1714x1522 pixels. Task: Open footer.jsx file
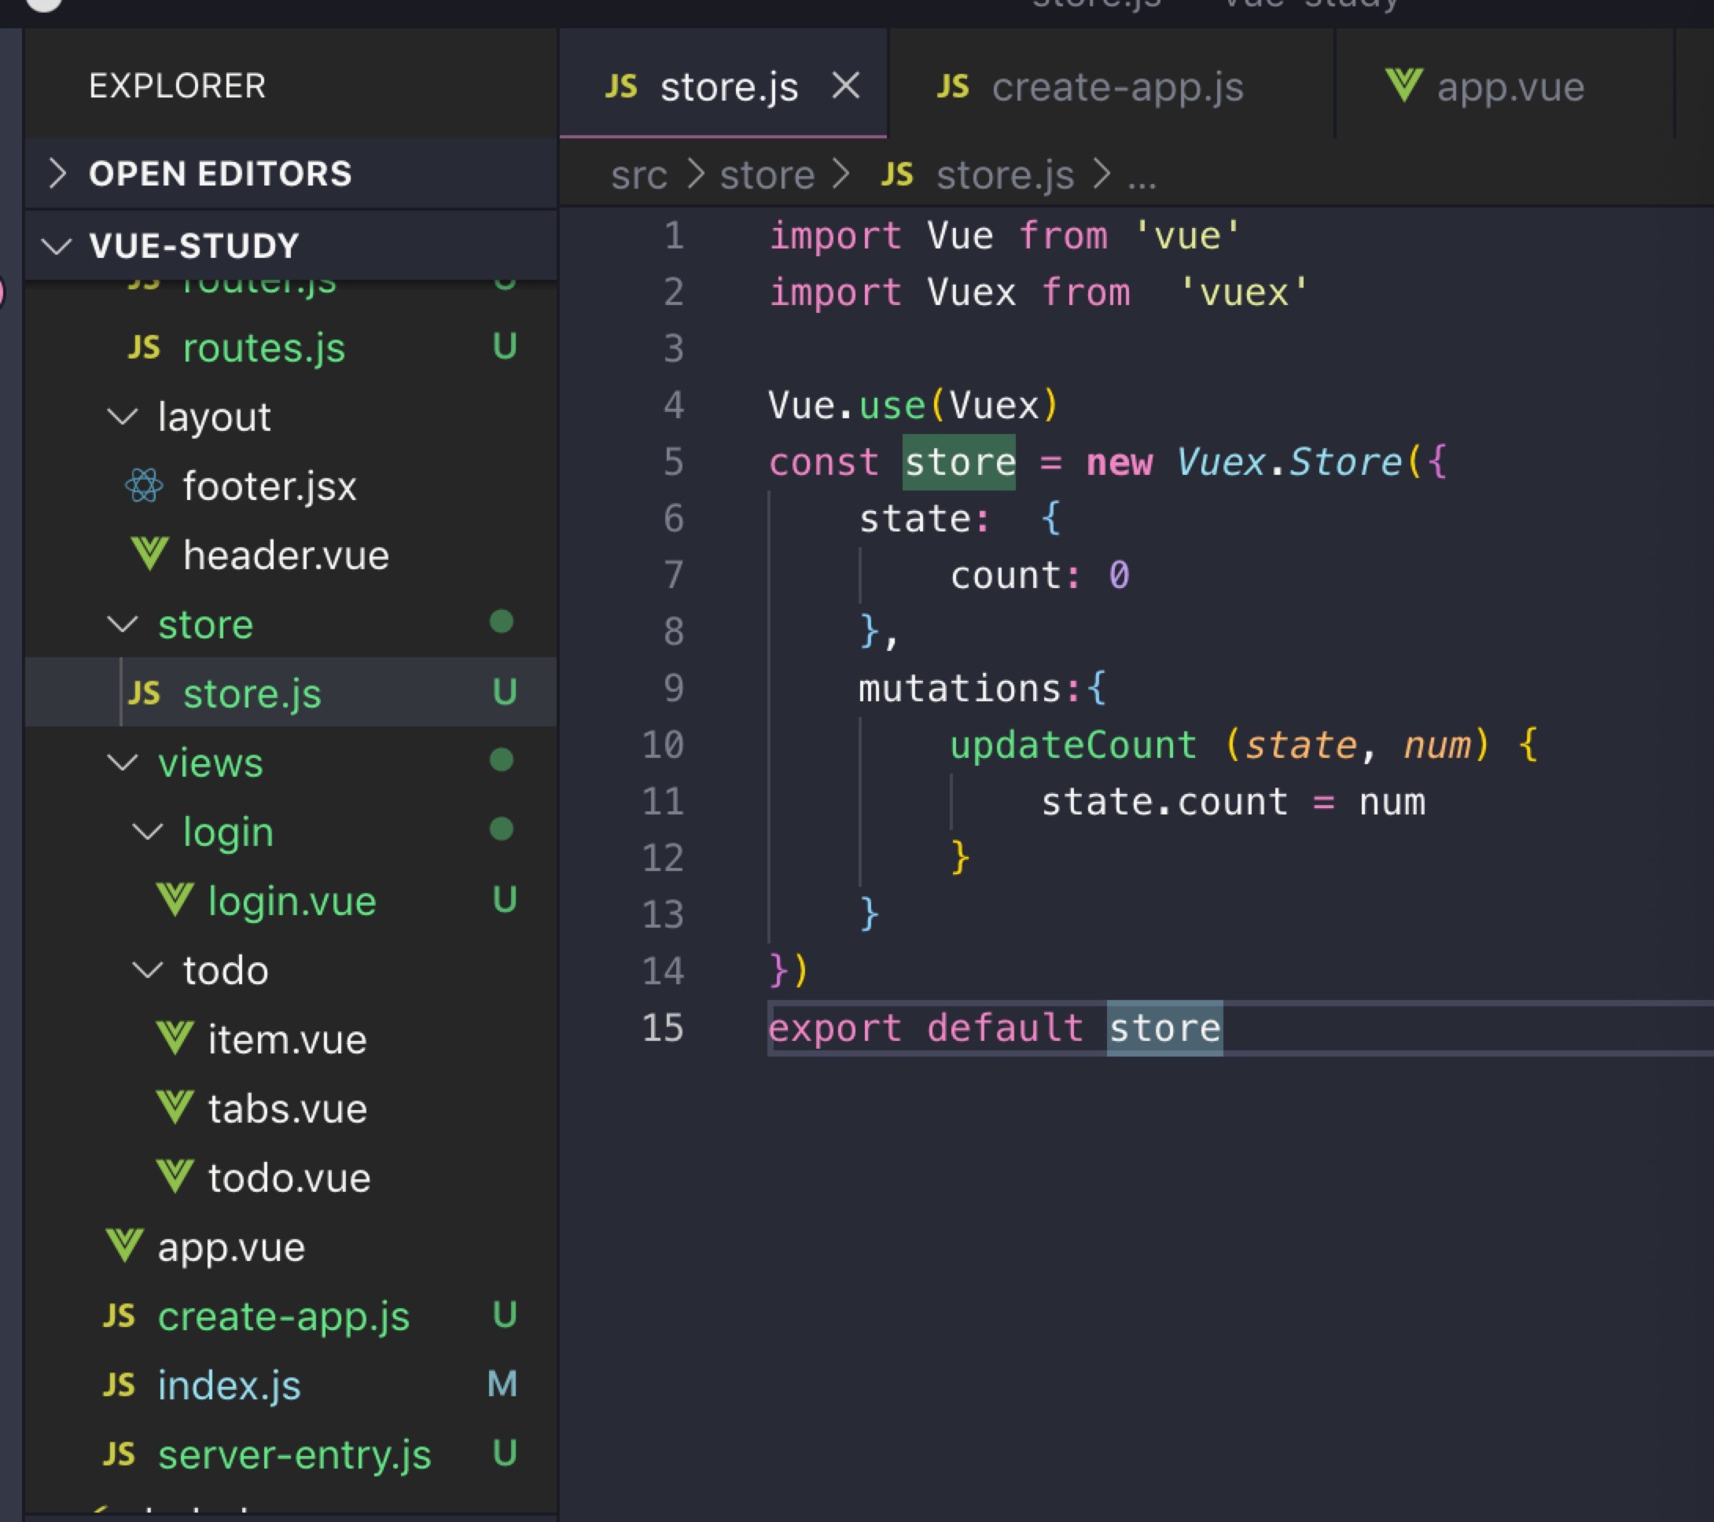291,487
